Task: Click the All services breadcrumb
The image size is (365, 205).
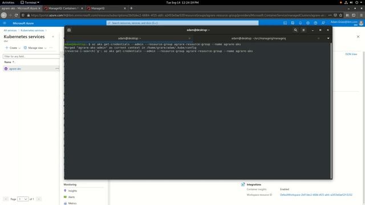Action: point(10,30)
